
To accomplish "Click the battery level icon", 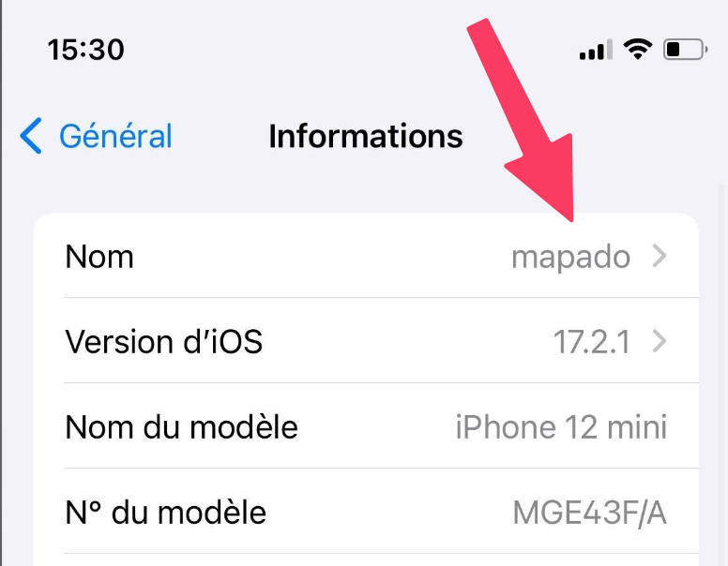I will [685, 49].
